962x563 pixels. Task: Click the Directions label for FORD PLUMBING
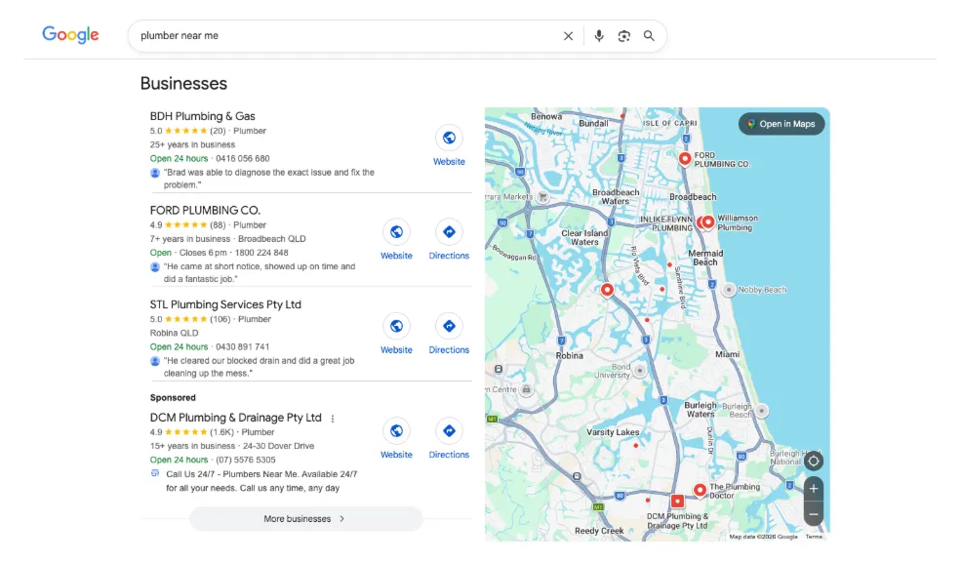449,256
